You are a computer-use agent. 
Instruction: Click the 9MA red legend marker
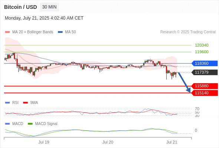pyautogui.click(x=25, y=103)
